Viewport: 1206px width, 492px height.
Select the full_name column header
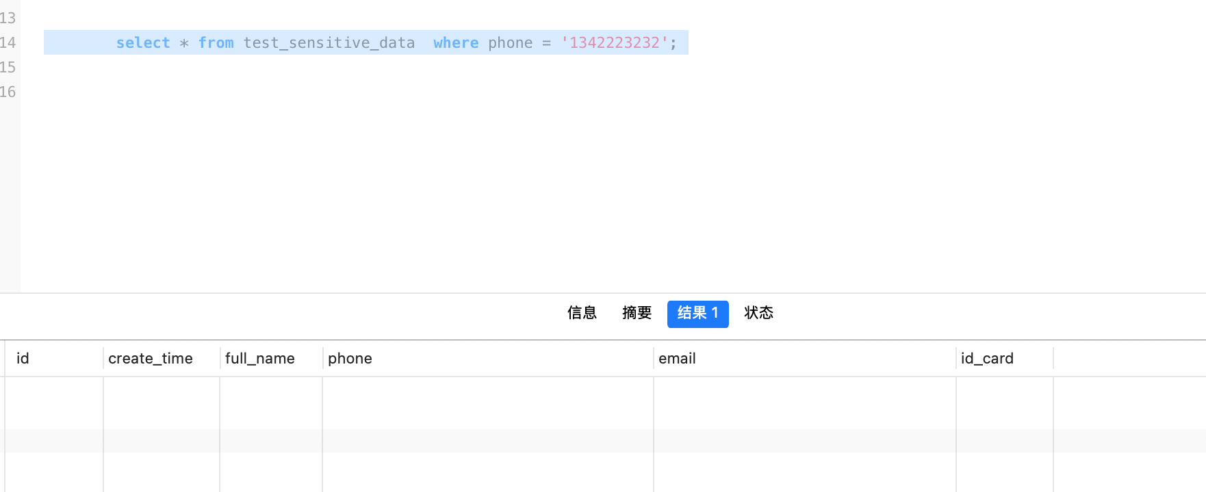pyautogui.click(x=260, y=359)
